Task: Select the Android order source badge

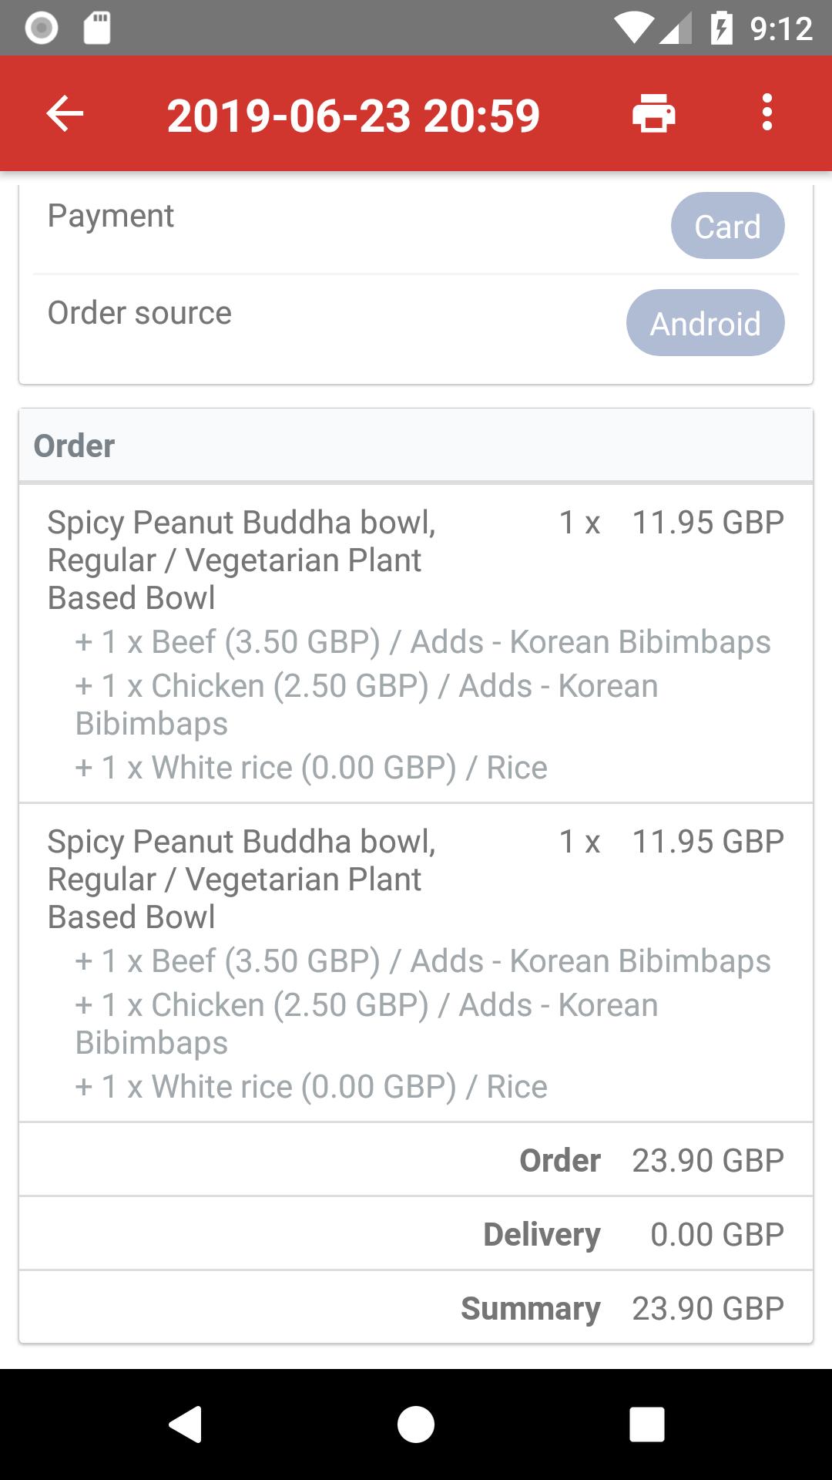Action: tap(705, 323)
